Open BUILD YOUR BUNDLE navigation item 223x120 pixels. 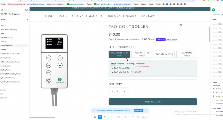122,16
